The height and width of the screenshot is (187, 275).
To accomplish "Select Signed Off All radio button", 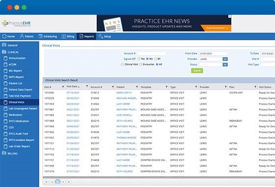I will pyautogui.click(x=155, y=59).
